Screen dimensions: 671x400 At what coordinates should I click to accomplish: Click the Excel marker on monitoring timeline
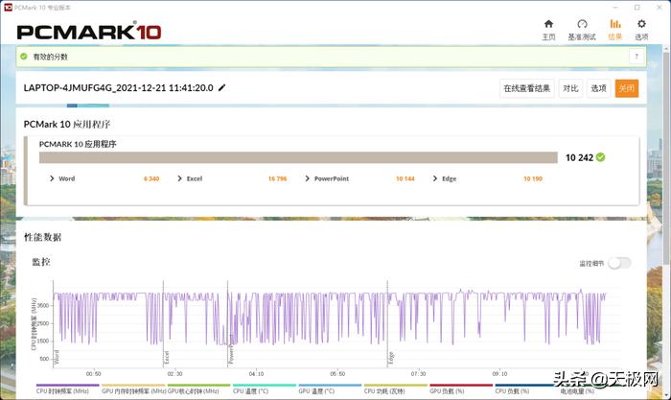coord(167,356)
